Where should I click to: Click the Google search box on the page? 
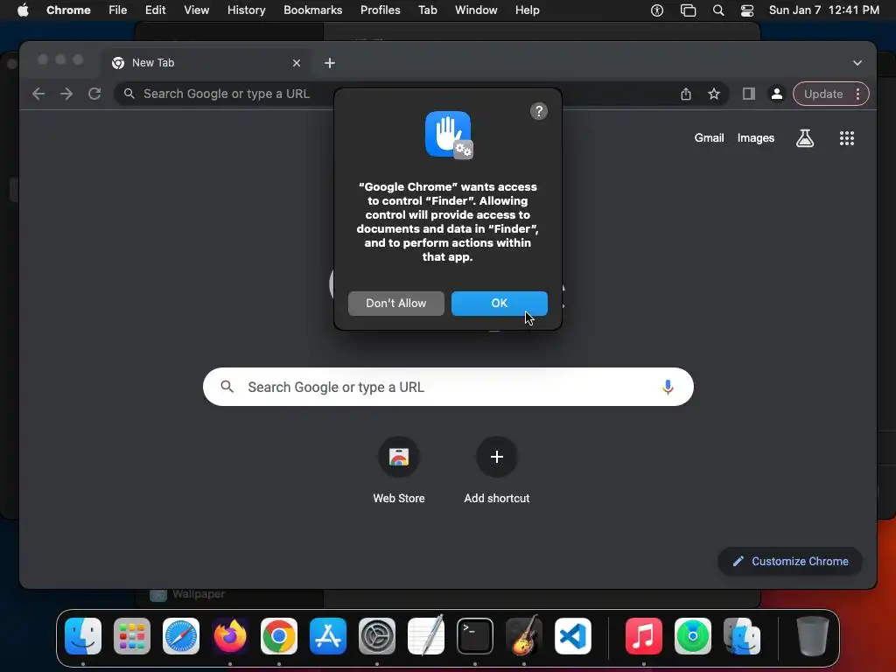[x=448, y=387]
